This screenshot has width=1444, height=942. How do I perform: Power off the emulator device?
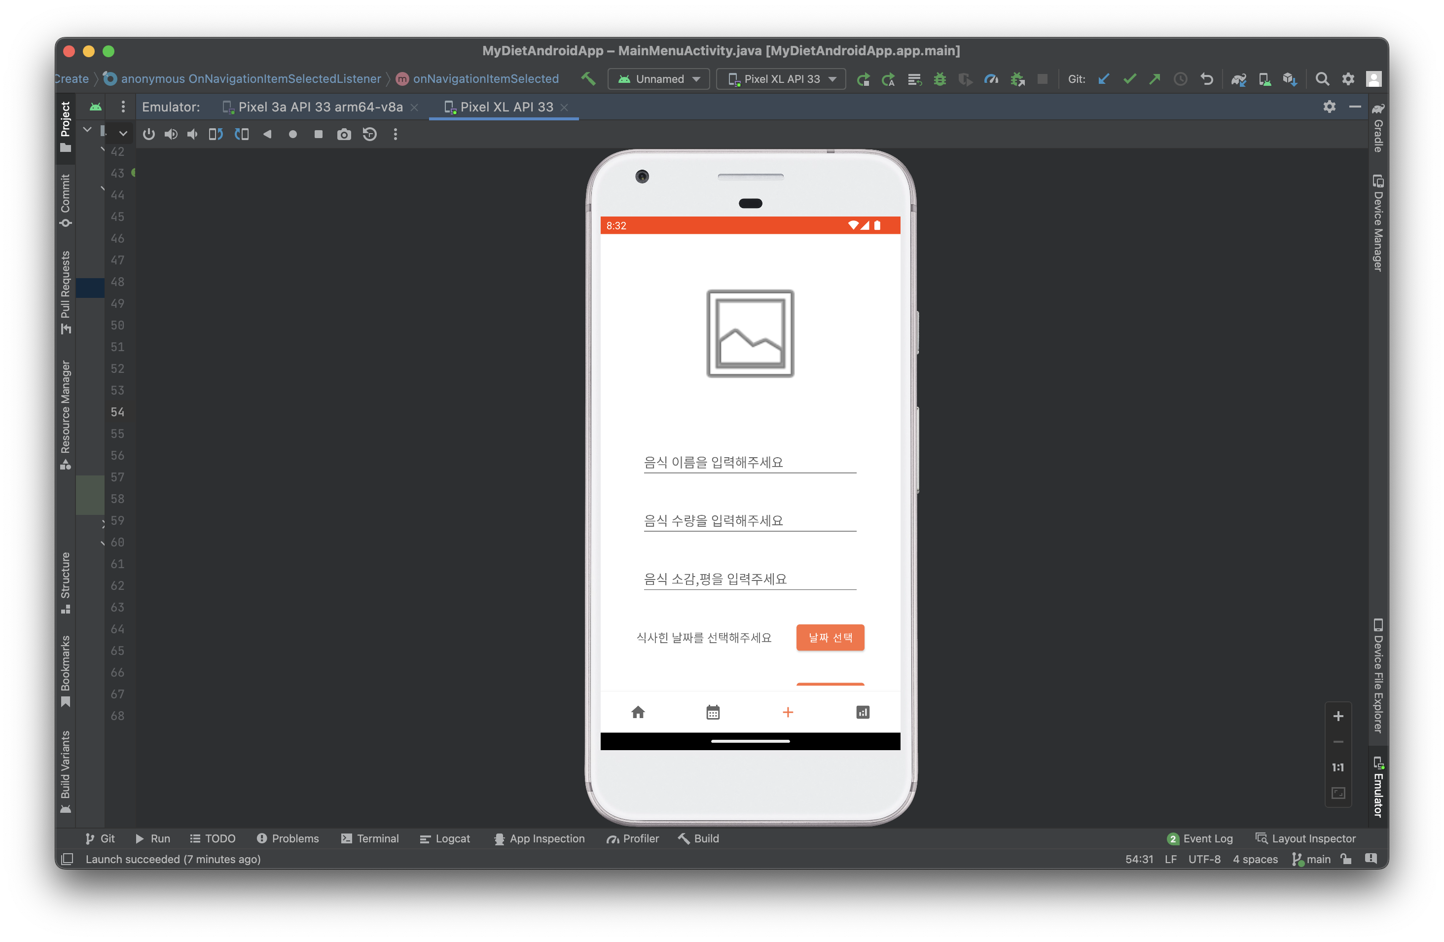148,134
